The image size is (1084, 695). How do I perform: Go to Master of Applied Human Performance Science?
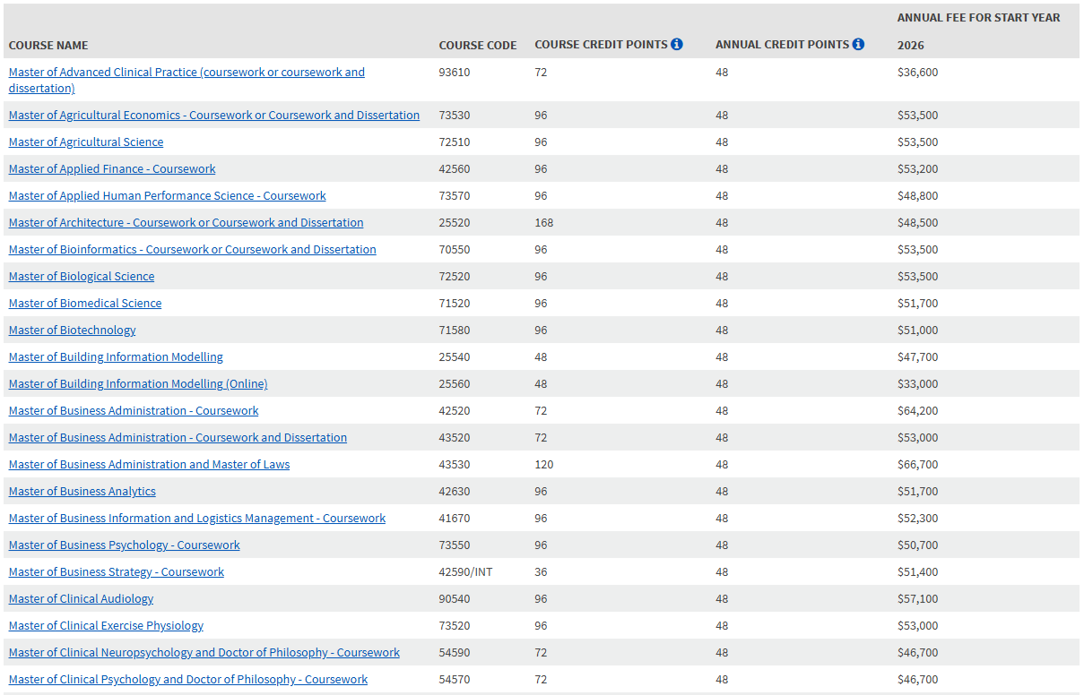tap(167, 196)
